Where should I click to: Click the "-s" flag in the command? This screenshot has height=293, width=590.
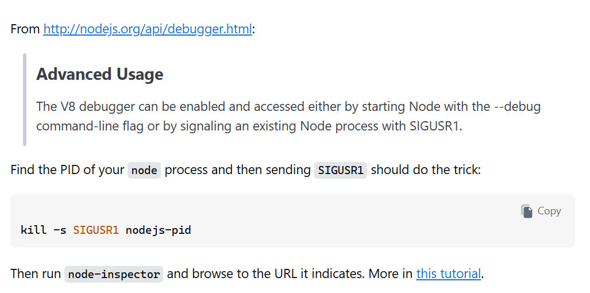coord(59,230)
